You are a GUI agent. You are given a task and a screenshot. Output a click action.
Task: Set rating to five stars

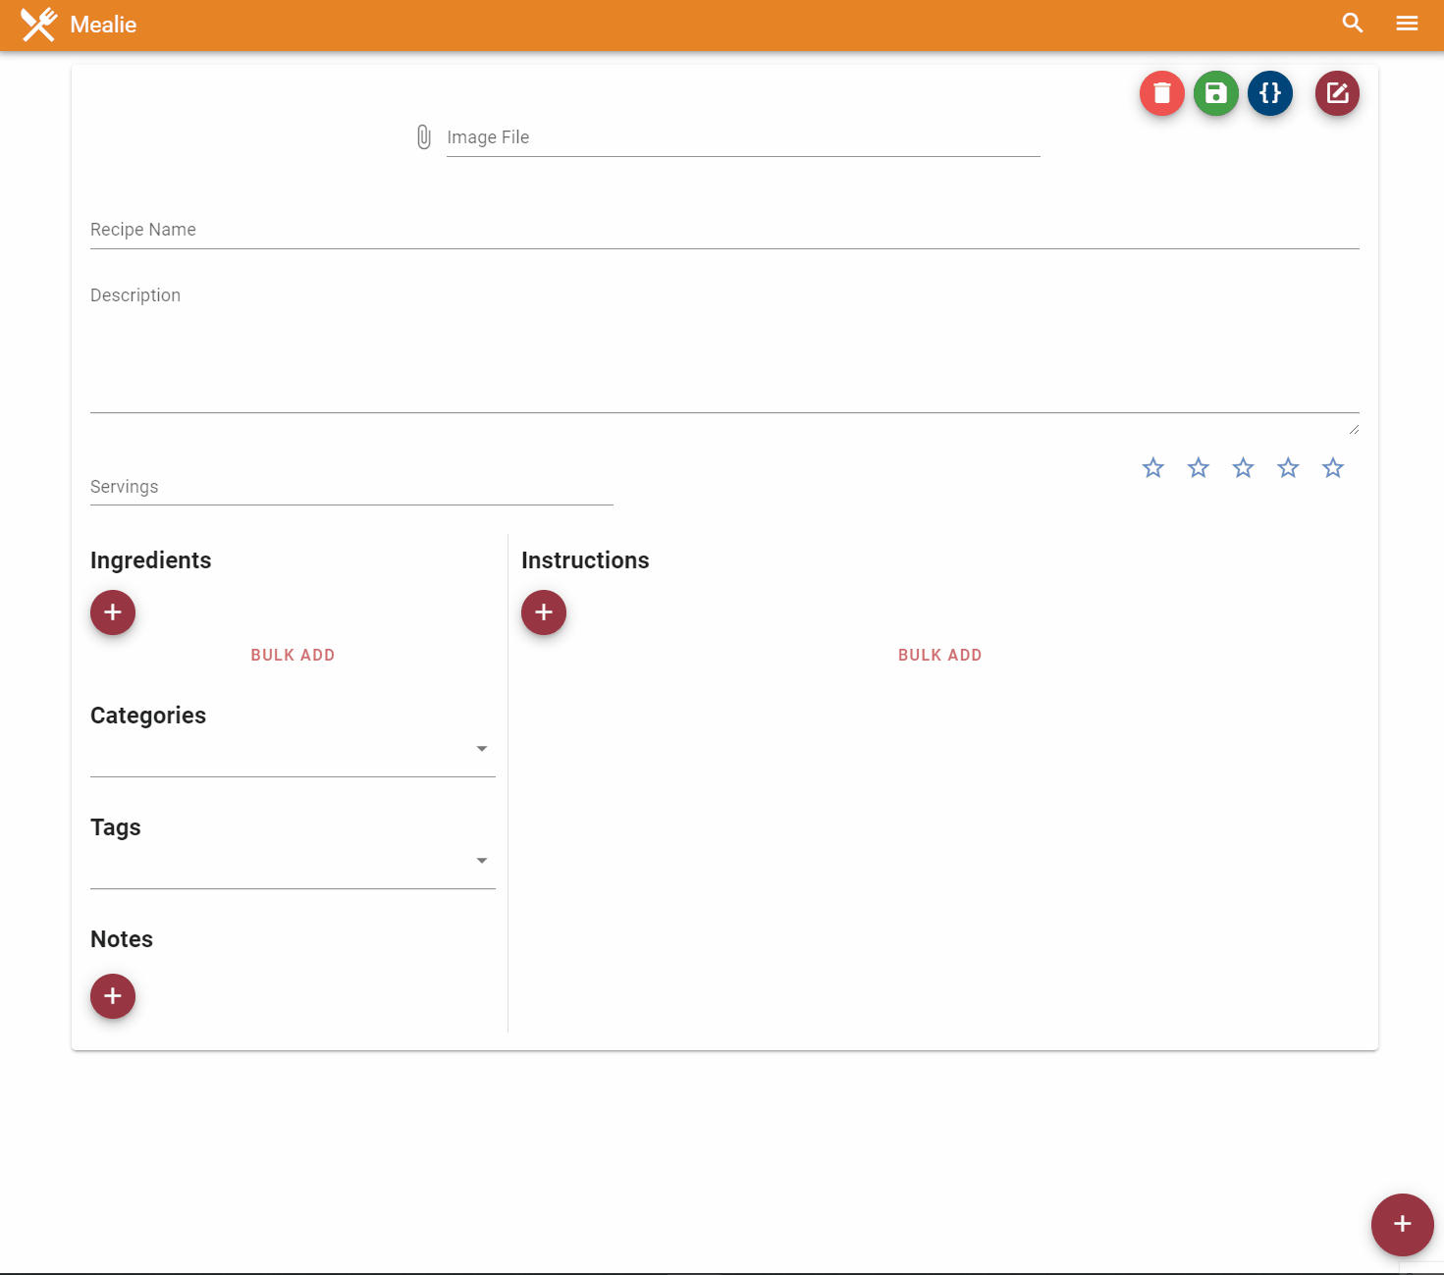click(x=1333, y=468)
